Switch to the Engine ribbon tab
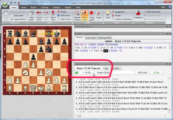Viewport: 173px width, 120px height. tap(68, 7)
